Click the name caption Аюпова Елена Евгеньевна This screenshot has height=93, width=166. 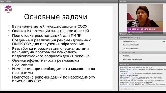(142, 29)
